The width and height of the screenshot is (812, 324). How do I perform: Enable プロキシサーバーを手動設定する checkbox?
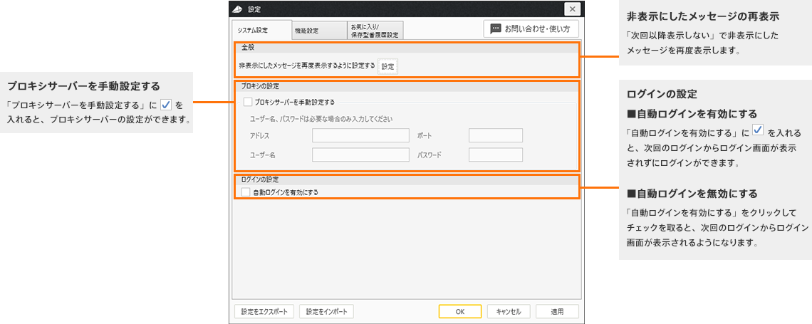[248, 103]
